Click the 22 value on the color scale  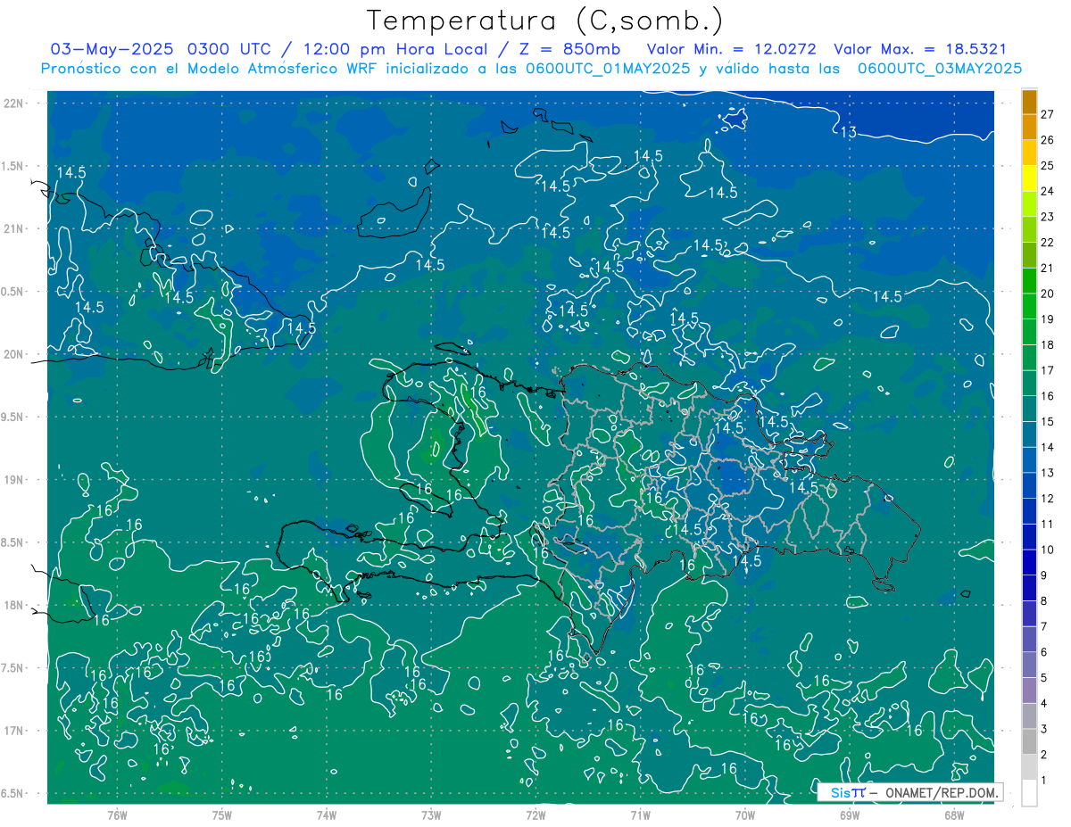click(1047, 242)
